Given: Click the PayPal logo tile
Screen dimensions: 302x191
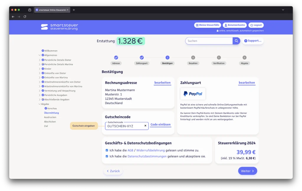Looking at the screenshot, I should pyautogui.click(x=193, y=94).
